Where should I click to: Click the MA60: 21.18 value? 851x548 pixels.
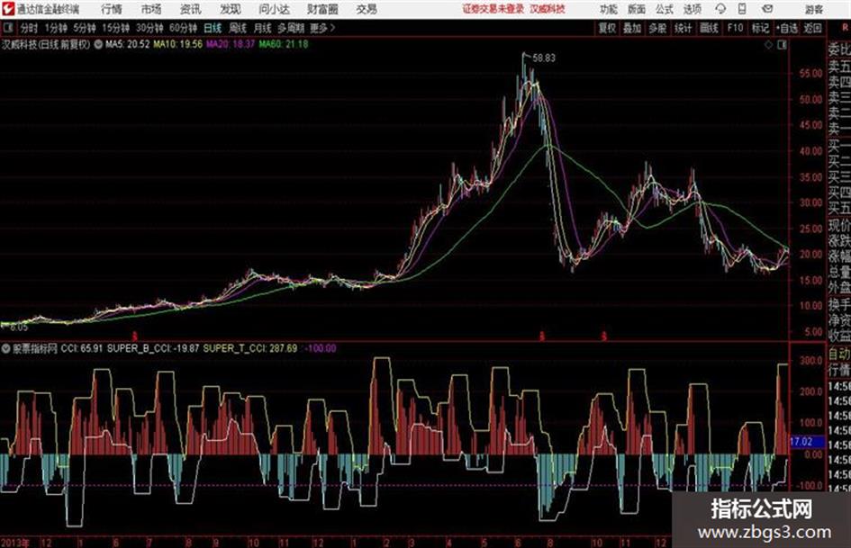pyautogui.click(x=284, y=44)
